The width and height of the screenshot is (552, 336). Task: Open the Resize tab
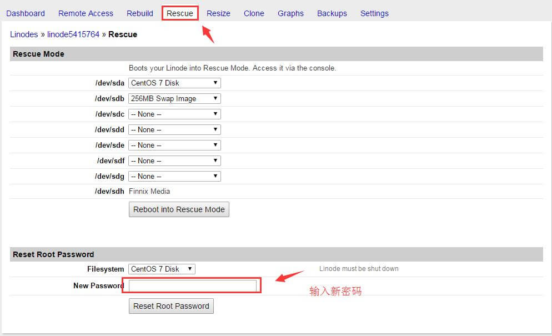click(218, 13)
